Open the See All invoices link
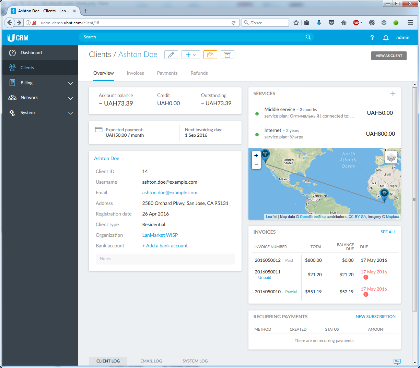Viewport: 420px width, 368px height. point(388,232)
